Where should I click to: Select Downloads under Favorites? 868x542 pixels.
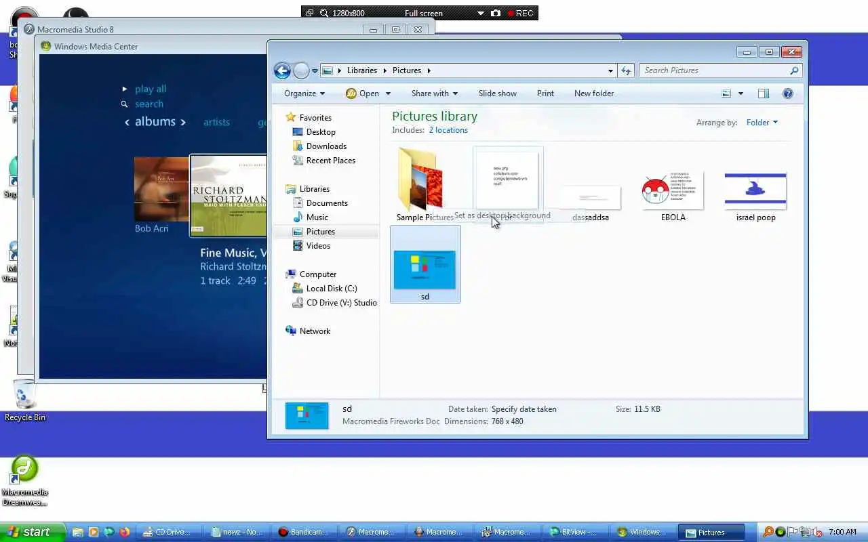point(326,146)
